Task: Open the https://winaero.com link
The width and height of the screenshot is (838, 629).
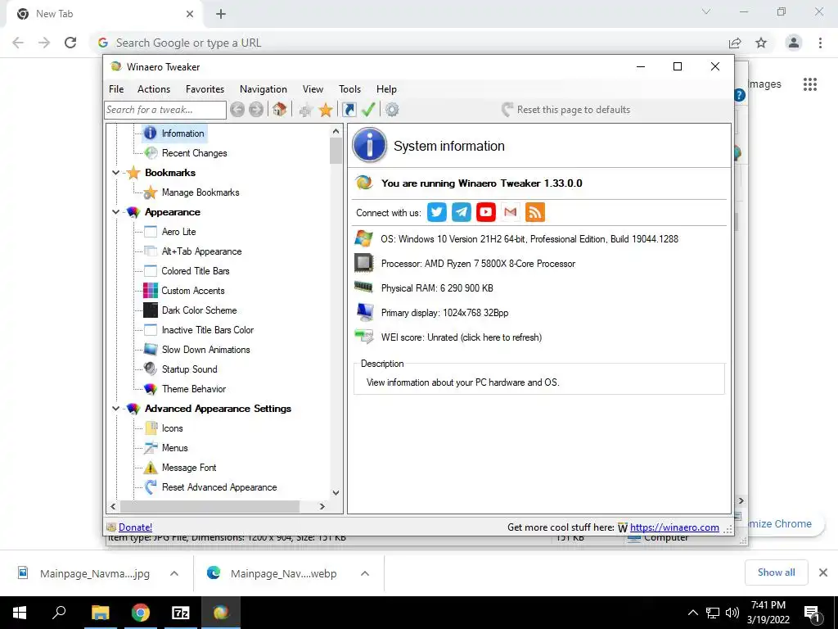Action: pyautogui.click(x=674, y=527)
